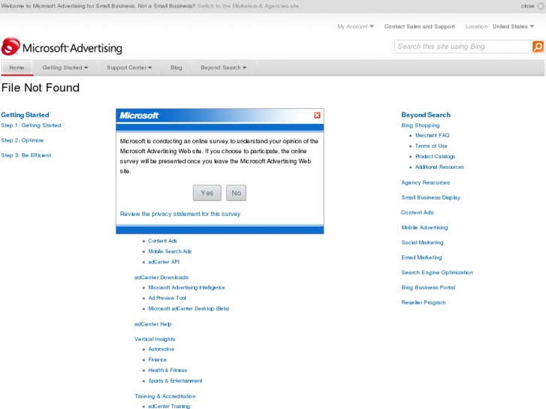Close the Microsoft survey dialog
This screenshot has width=546, height=409.
tap(317, 116)
